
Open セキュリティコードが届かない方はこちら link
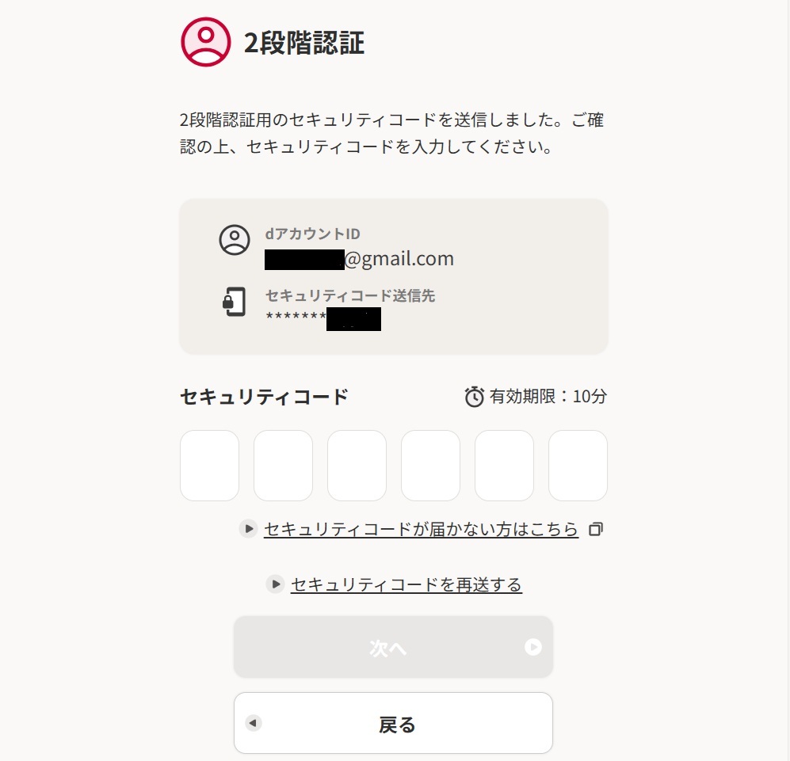(421, 529)
